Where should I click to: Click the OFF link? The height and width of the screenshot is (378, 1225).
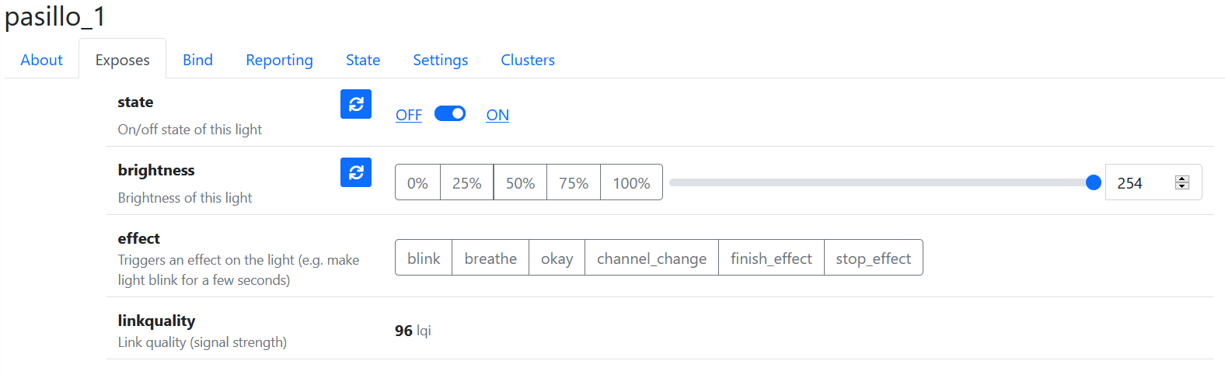[409, 115]
